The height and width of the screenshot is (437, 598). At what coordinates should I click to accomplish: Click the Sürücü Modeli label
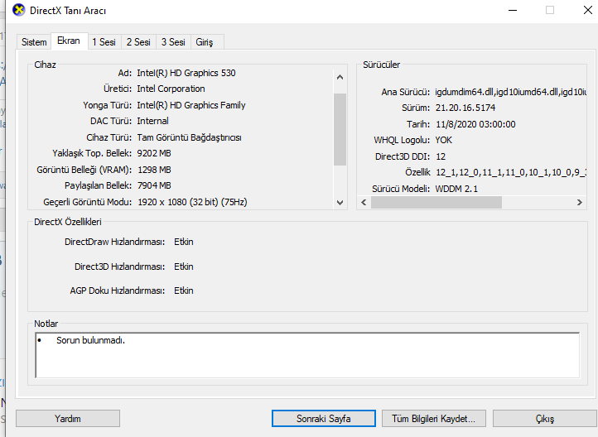pos(401,189)
